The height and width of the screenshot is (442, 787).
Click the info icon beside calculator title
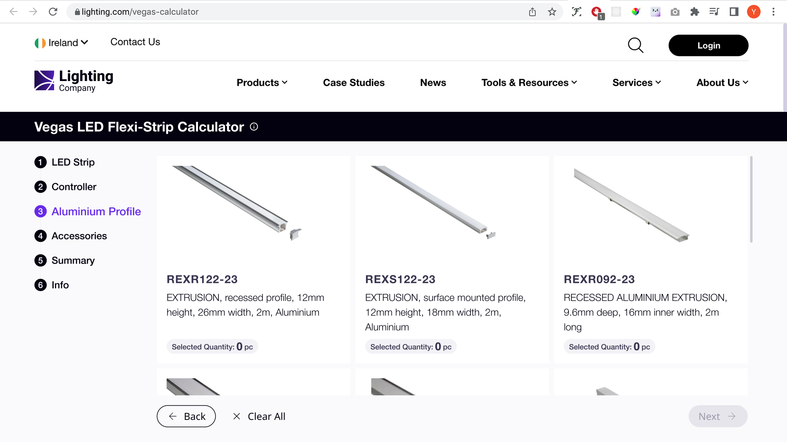click(x=254, y=127)
